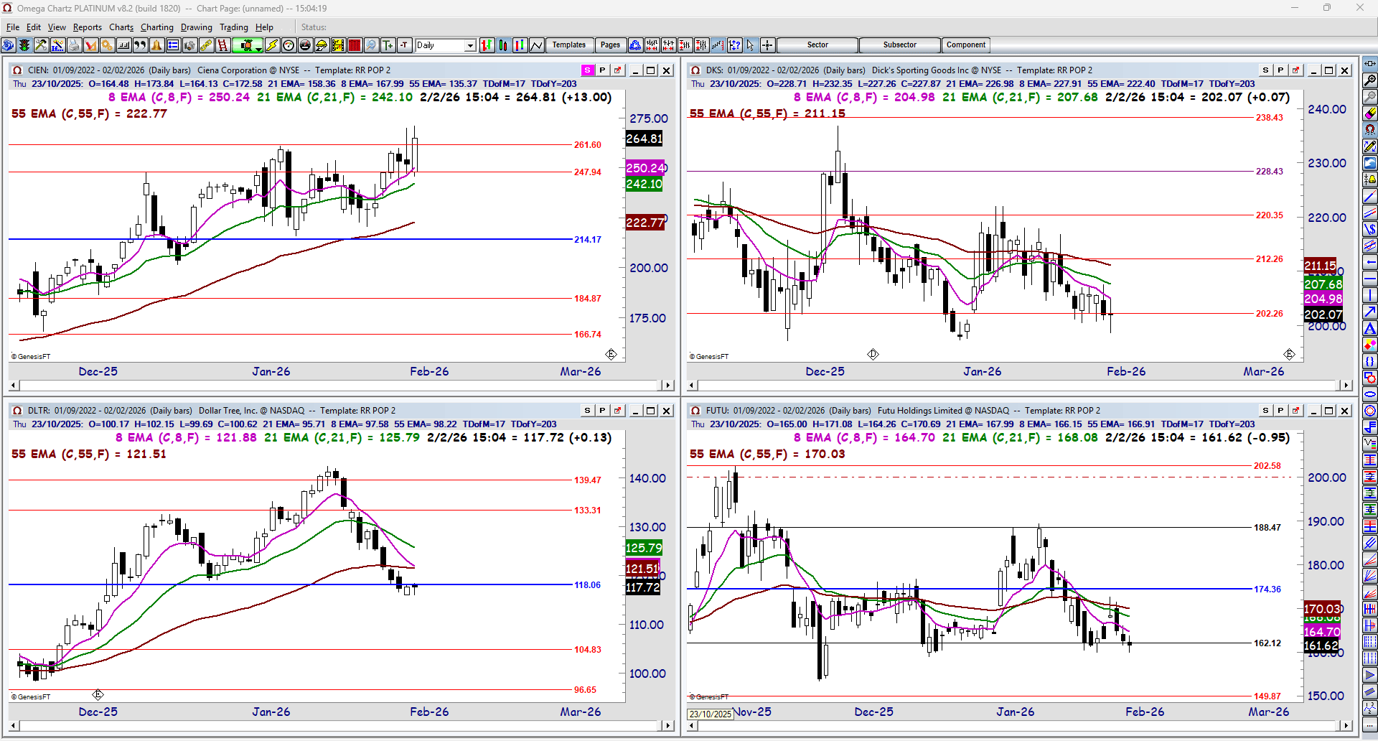Click the alarm bell toolbar icon
Screen dimensions: 1378x741
pos(156,45)
